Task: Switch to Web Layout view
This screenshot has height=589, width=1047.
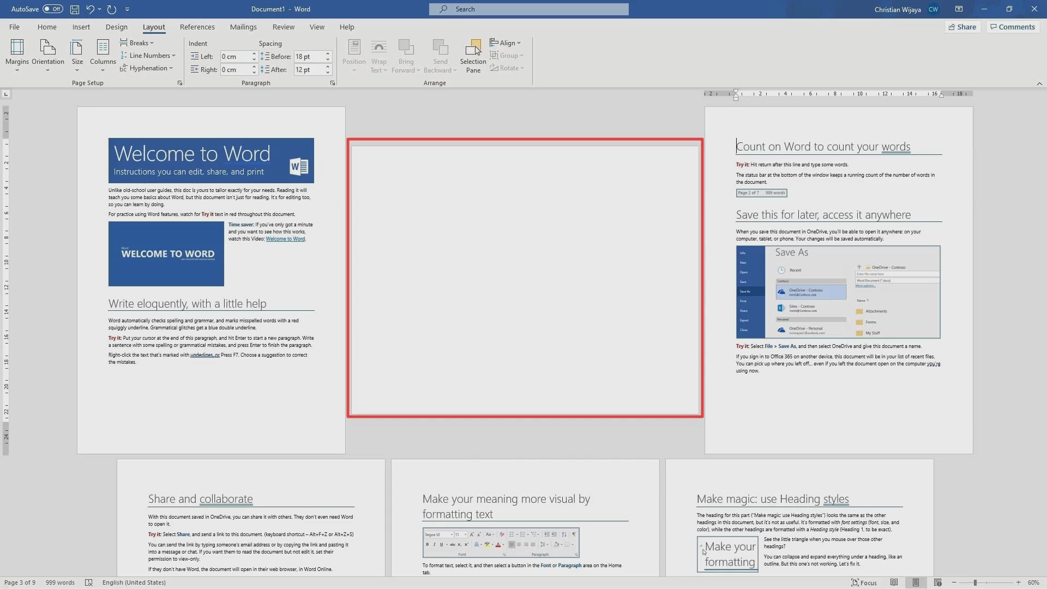Action: (x=937, y=582)
